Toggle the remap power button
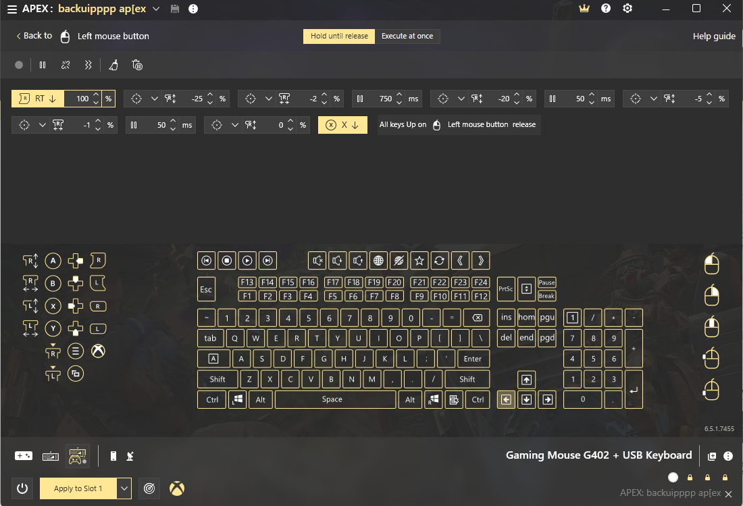The image size is (743, 506). (22, 488)
